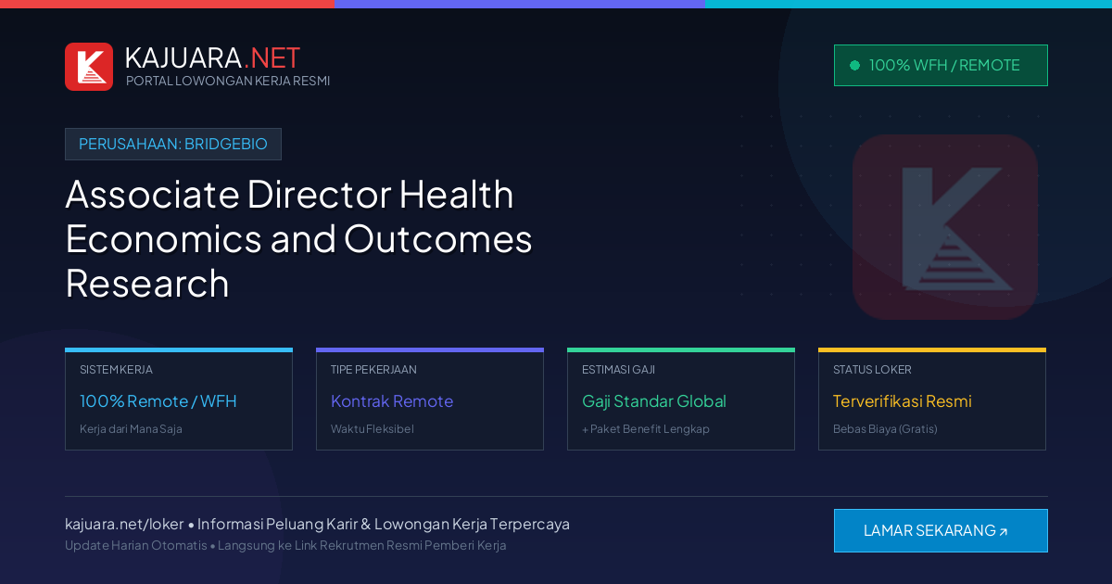
Task: Click the 'Bebas Biaya (Gratis)' text
Action: 885,429
